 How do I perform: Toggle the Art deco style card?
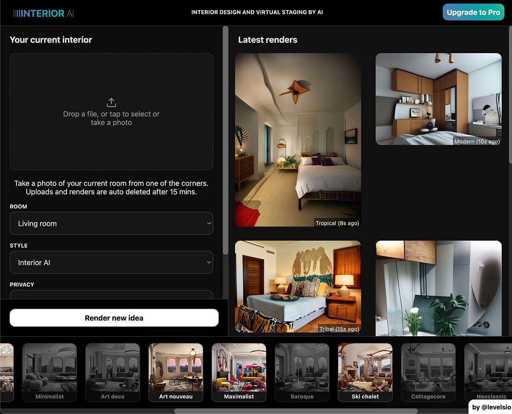click(113, 372)
